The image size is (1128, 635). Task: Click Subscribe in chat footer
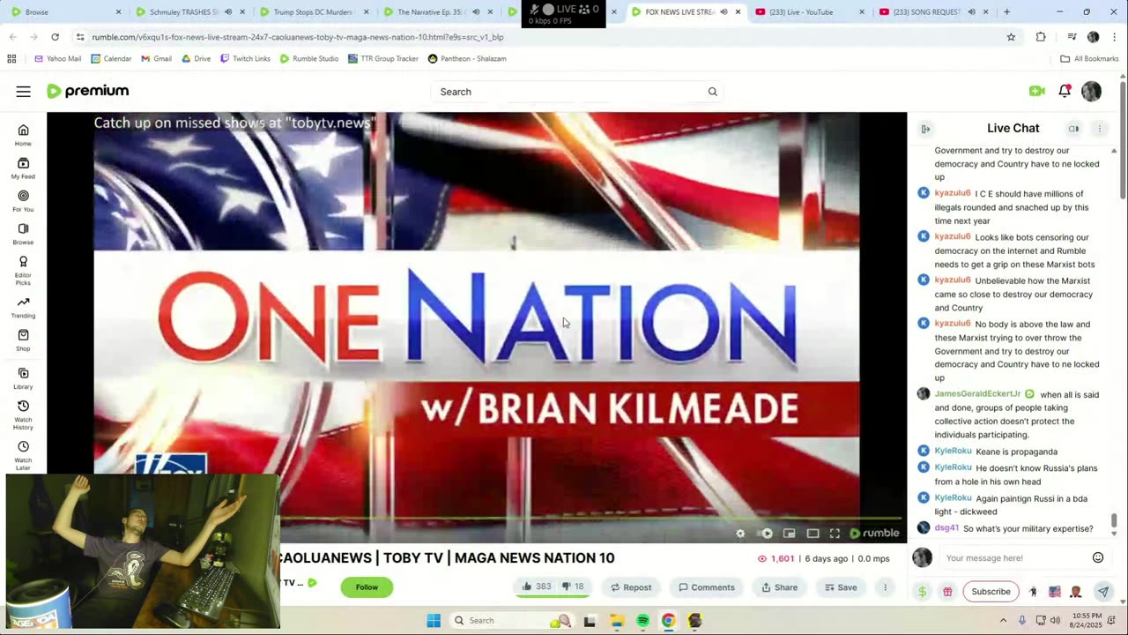[x=991, y=592]
